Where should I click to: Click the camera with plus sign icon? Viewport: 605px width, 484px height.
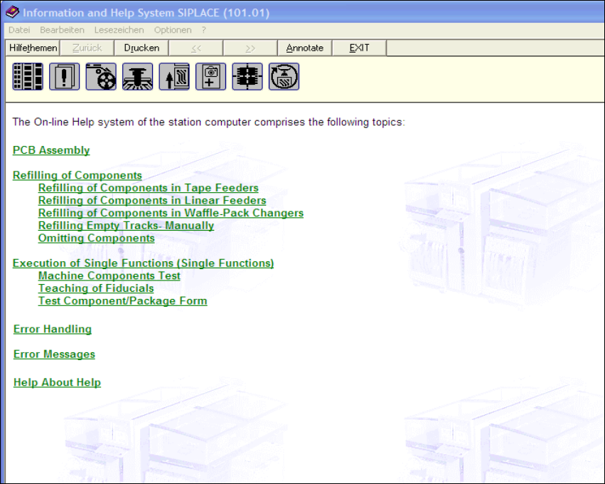pos(210,76)
